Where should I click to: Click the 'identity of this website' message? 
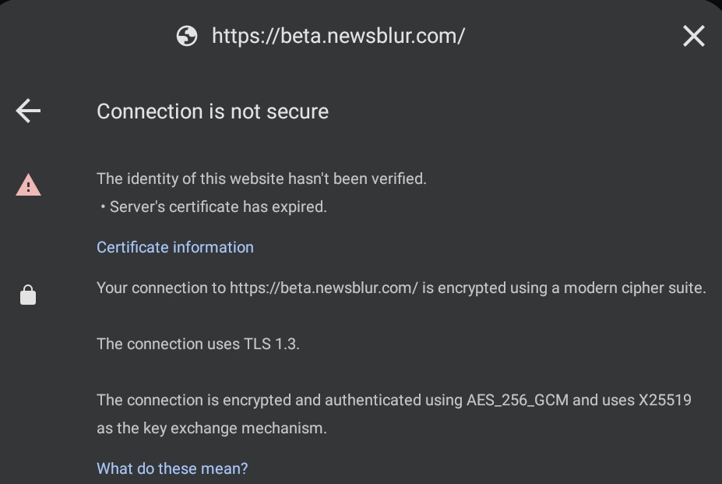point(262,178)
